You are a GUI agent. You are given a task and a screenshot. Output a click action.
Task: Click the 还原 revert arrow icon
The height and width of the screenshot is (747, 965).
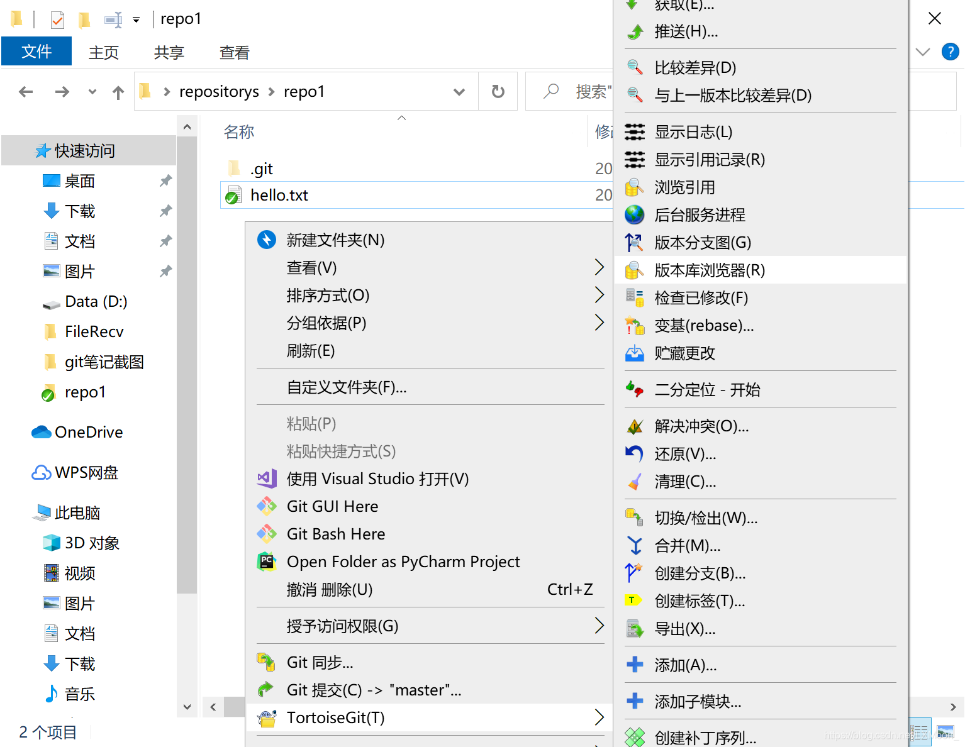[635, 454]
